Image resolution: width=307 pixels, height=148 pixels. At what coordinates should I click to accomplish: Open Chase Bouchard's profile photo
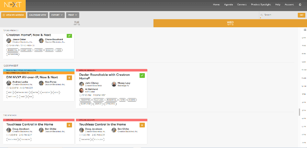click(x=41, y=41)
